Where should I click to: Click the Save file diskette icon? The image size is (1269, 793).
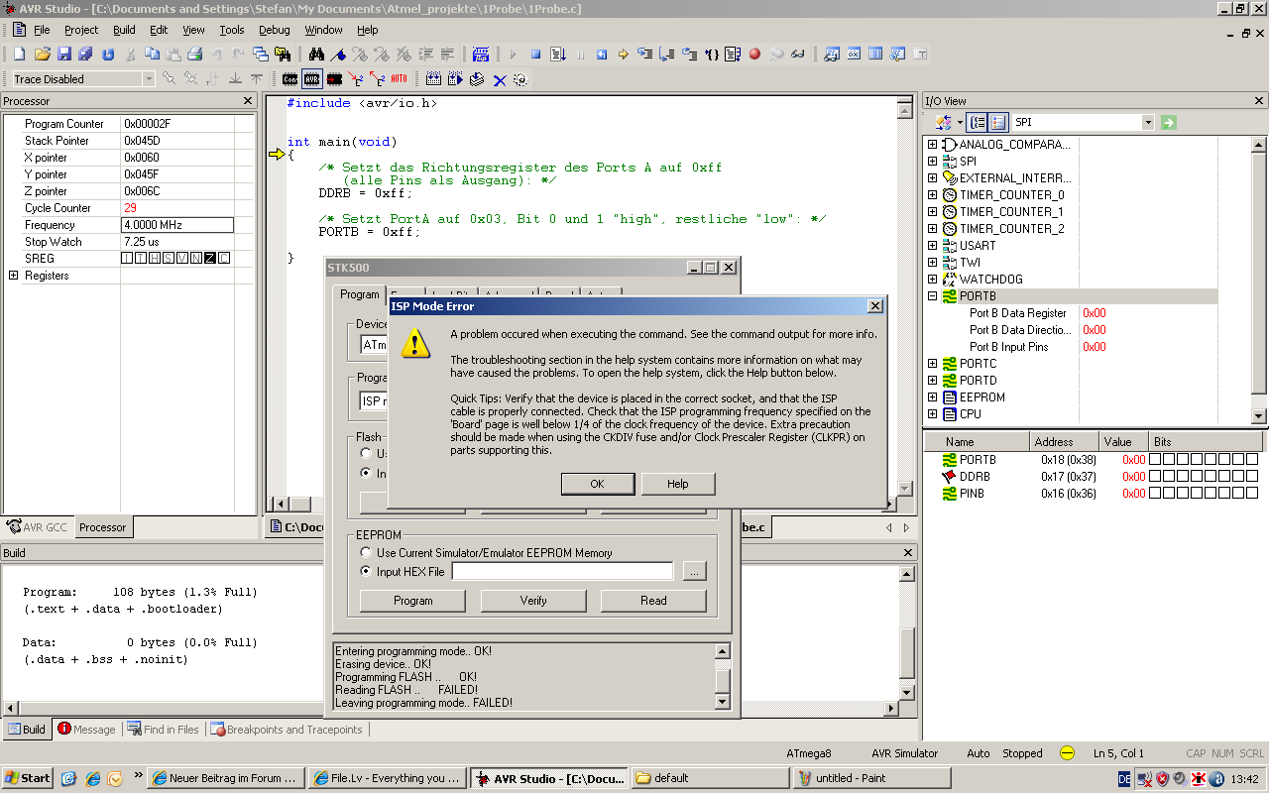pos(64,55)
